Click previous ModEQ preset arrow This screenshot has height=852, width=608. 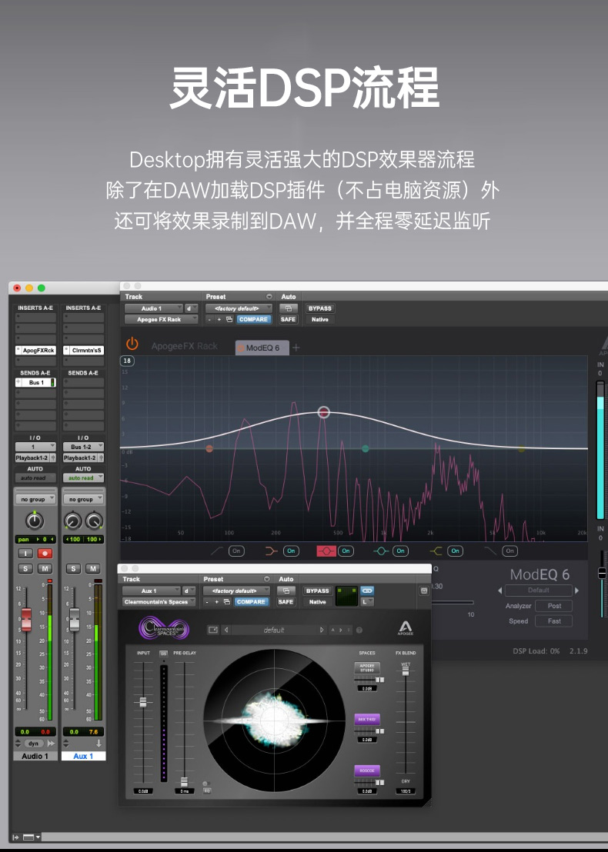(x=499, y=591)
